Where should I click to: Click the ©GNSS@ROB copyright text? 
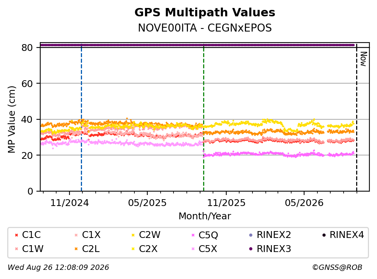[x=337, y=268]
